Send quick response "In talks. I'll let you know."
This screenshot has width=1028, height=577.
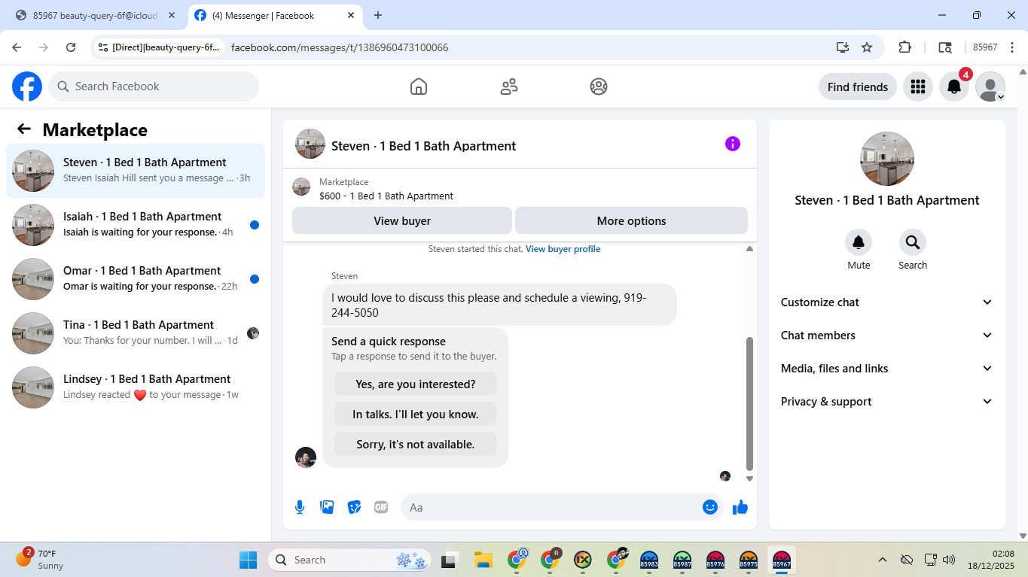click(415, 415)
